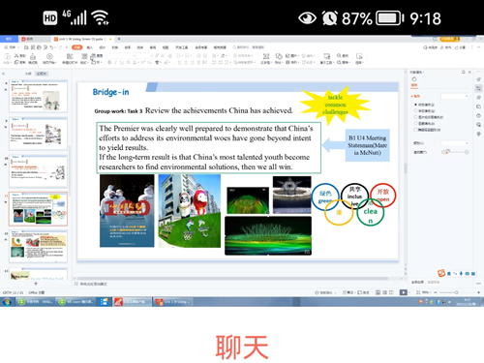Adjust the transparency slider in properties panel
484x363 pixels.
click(x=456, y=152)
